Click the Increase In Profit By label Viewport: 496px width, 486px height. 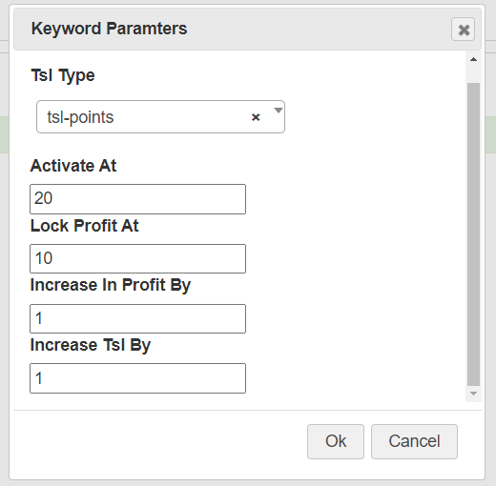111,285
